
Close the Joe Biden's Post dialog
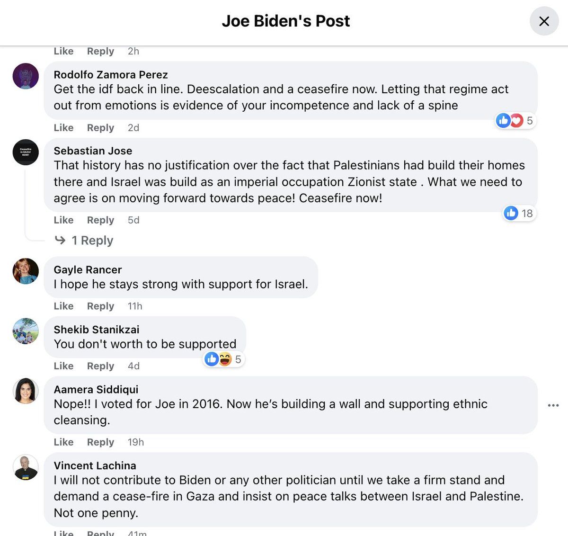point(544,21)
